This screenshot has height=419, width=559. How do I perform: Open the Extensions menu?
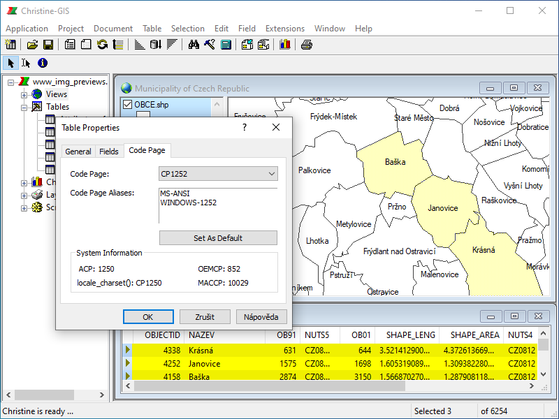coord(285,29)
